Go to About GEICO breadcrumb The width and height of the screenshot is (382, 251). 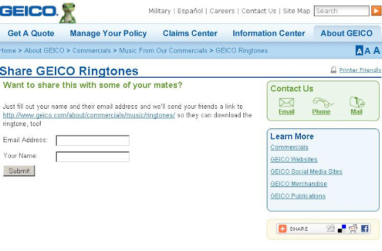click(44, 50)
